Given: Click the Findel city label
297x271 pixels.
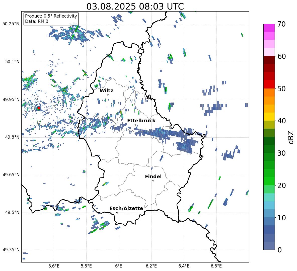Looking at the screenshot, I should pos(153,176).
